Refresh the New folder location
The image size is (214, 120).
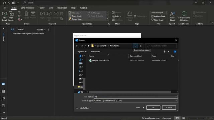(140, 46)
